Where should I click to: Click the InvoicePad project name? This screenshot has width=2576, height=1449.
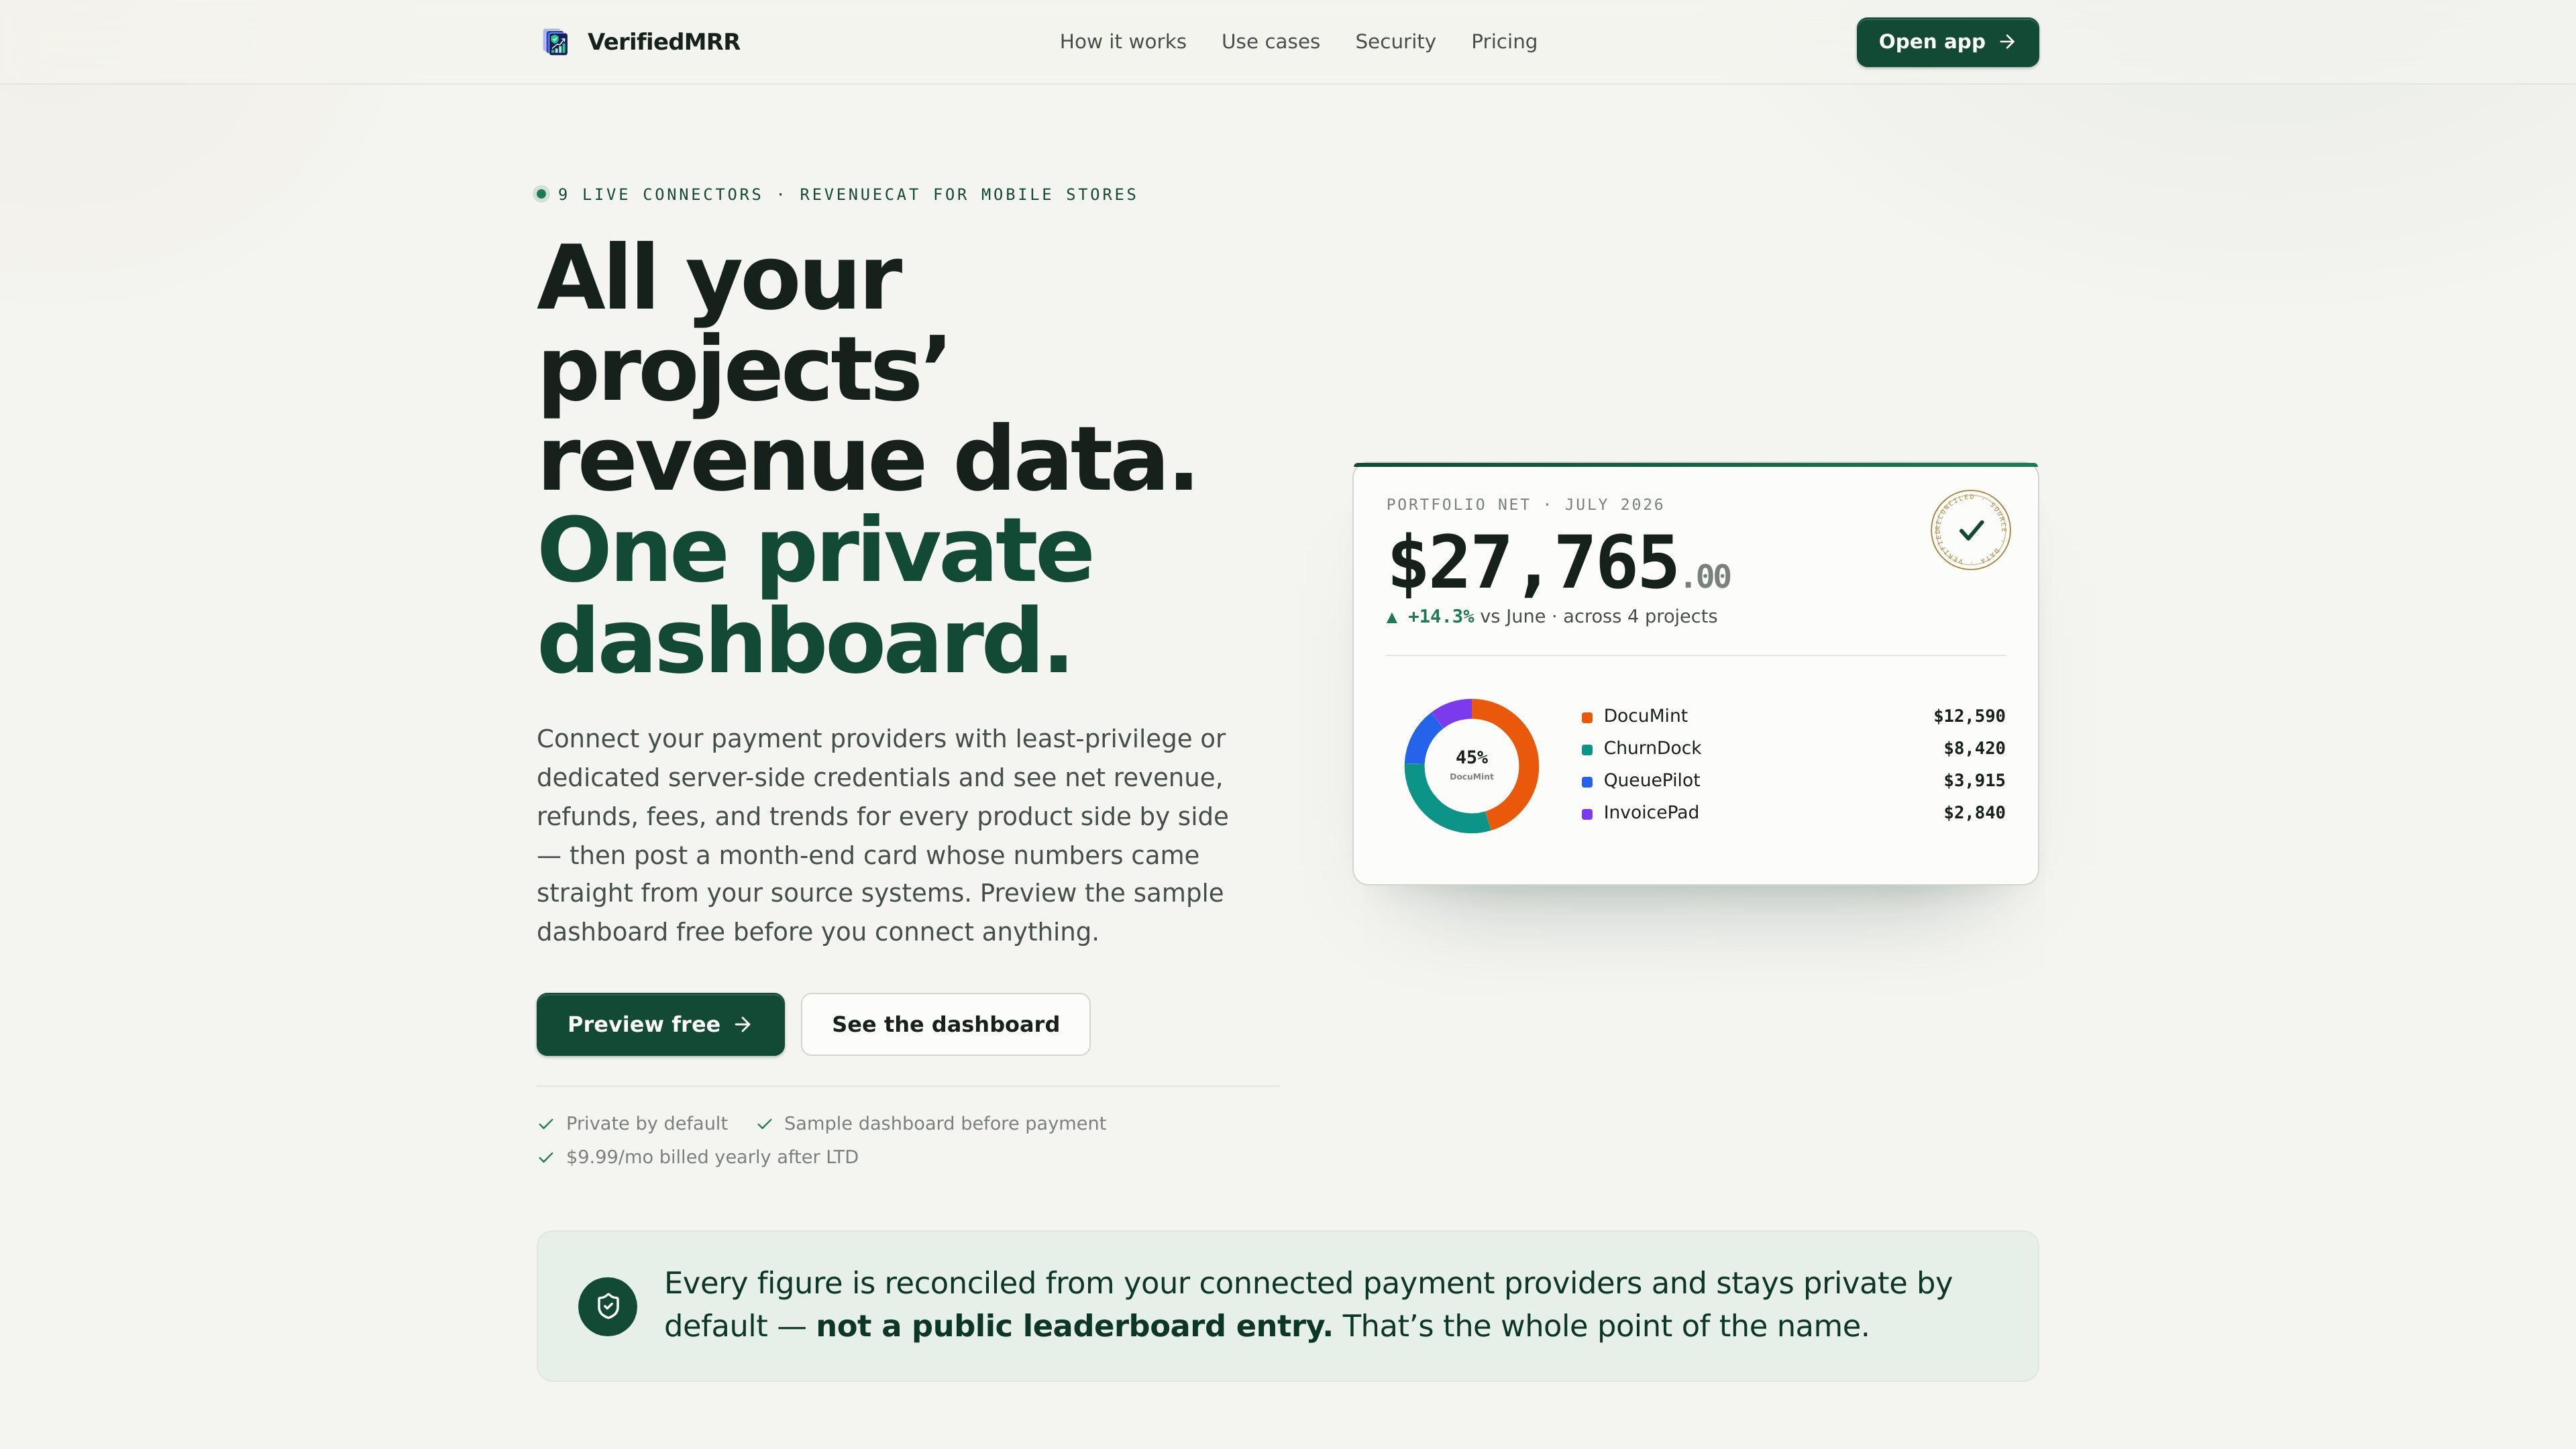pyautogui.click(x=1651, y=812)
